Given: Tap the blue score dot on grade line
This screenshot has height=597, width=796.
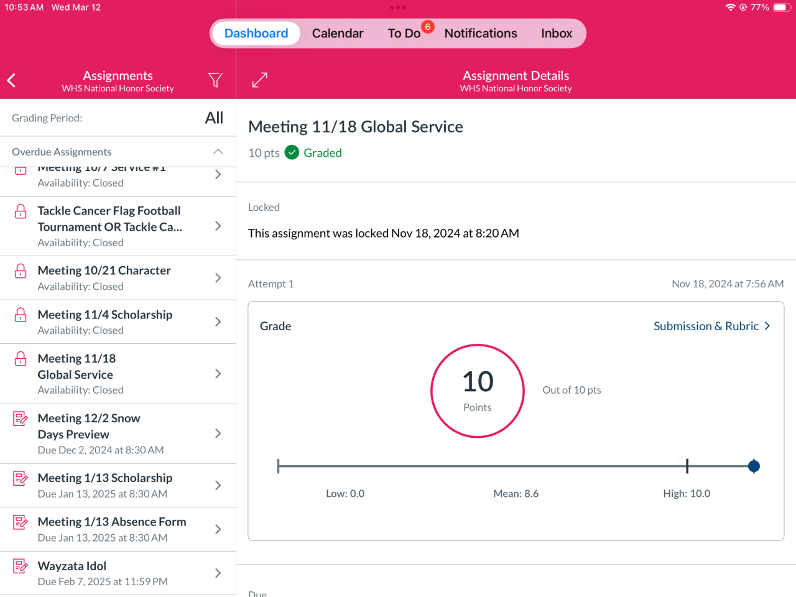Looking at the screenshot, I should tap(754, 466).
